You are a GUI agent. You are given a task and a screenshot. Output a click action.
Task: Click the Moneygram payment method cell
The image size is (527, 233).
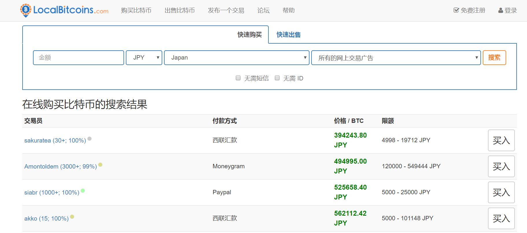click(229, 166)
